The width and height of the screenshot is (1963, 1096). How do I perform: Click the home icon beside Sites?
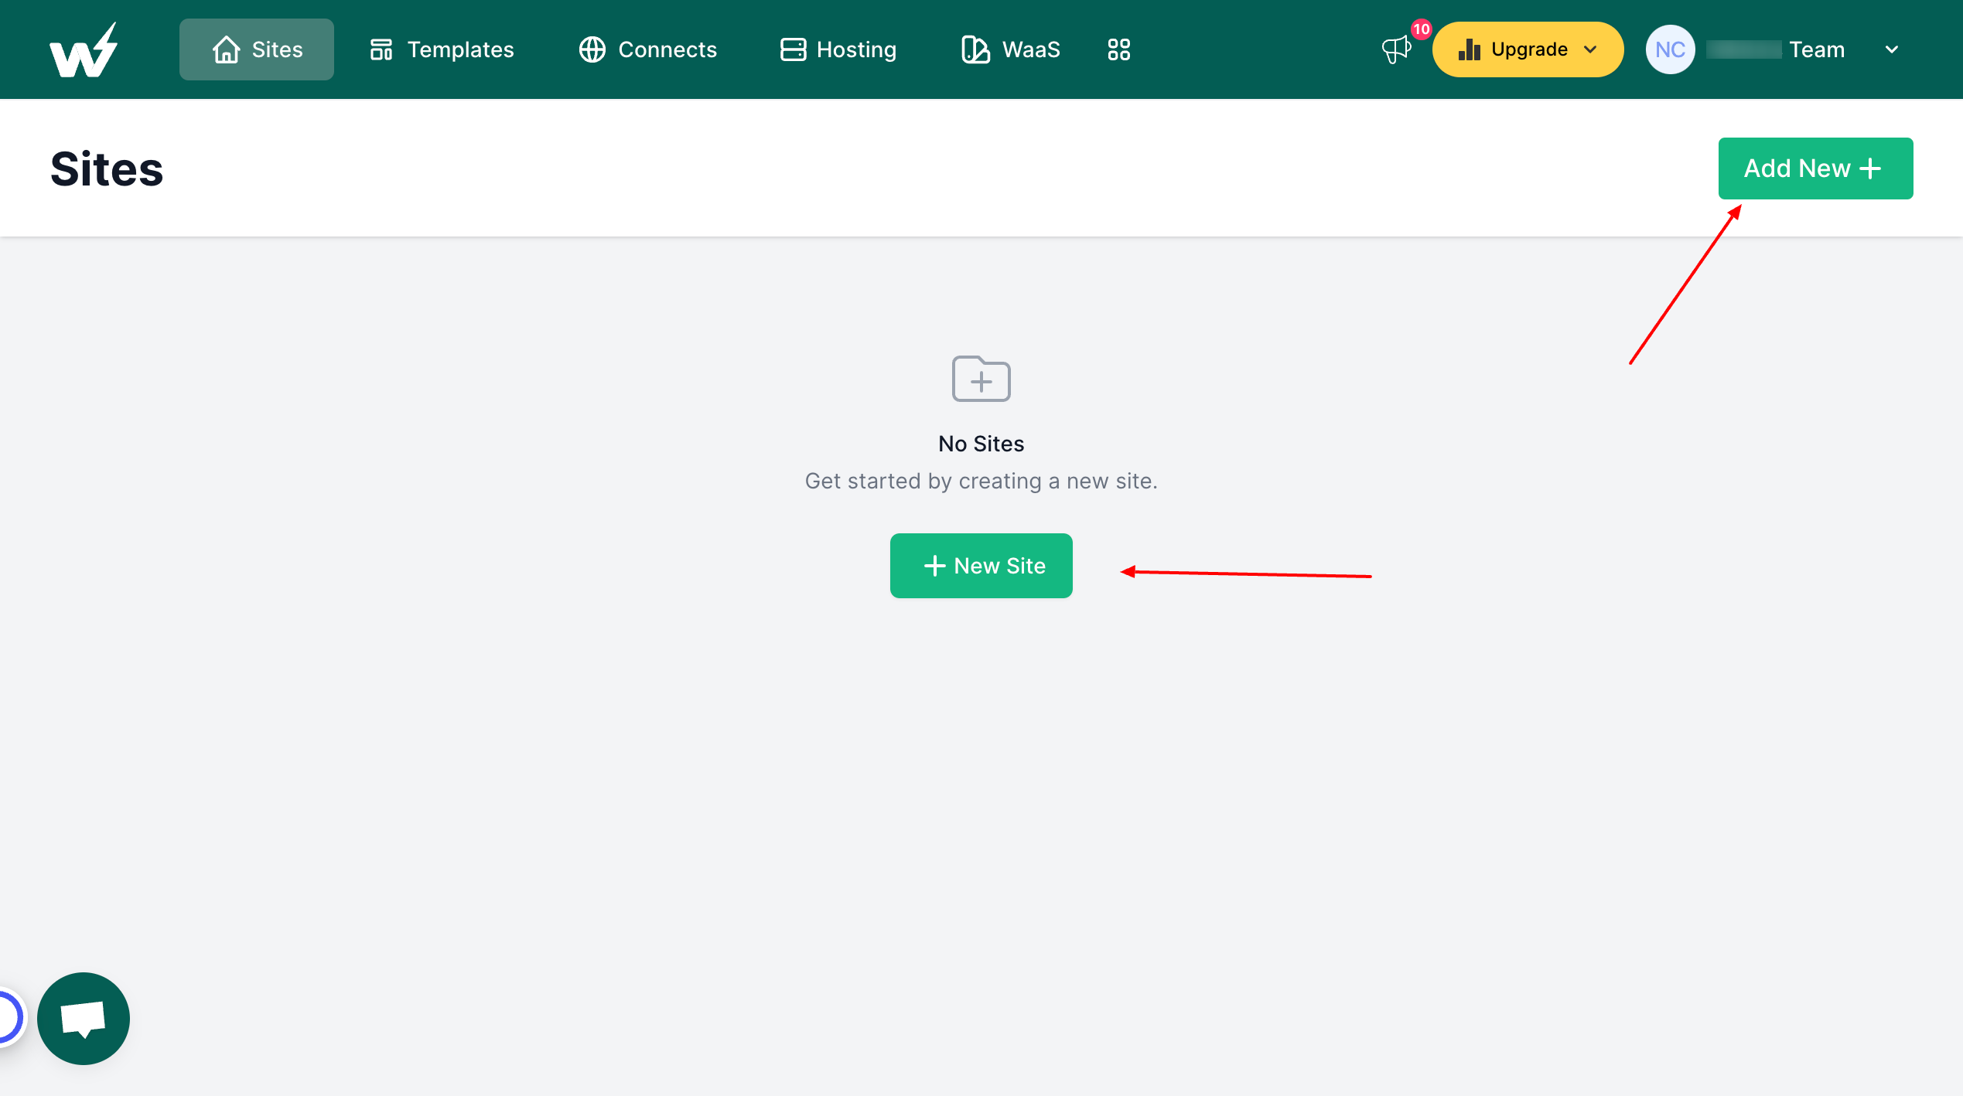point(225,49)
